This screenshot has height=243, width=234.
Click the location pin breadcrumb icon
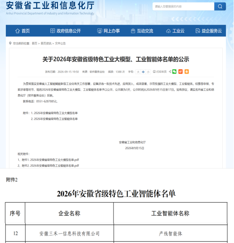(10, 43)
